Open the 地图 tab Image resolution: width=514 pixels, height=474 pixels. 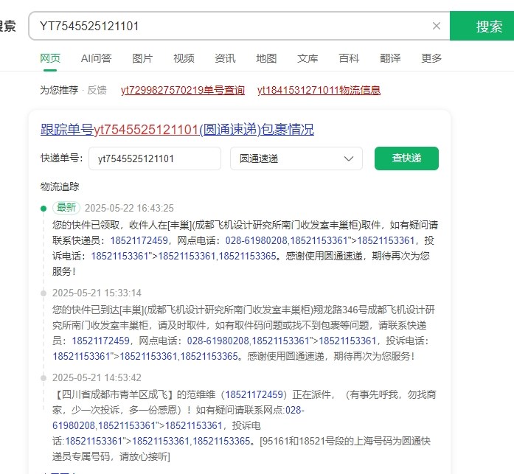click(266, 58)
